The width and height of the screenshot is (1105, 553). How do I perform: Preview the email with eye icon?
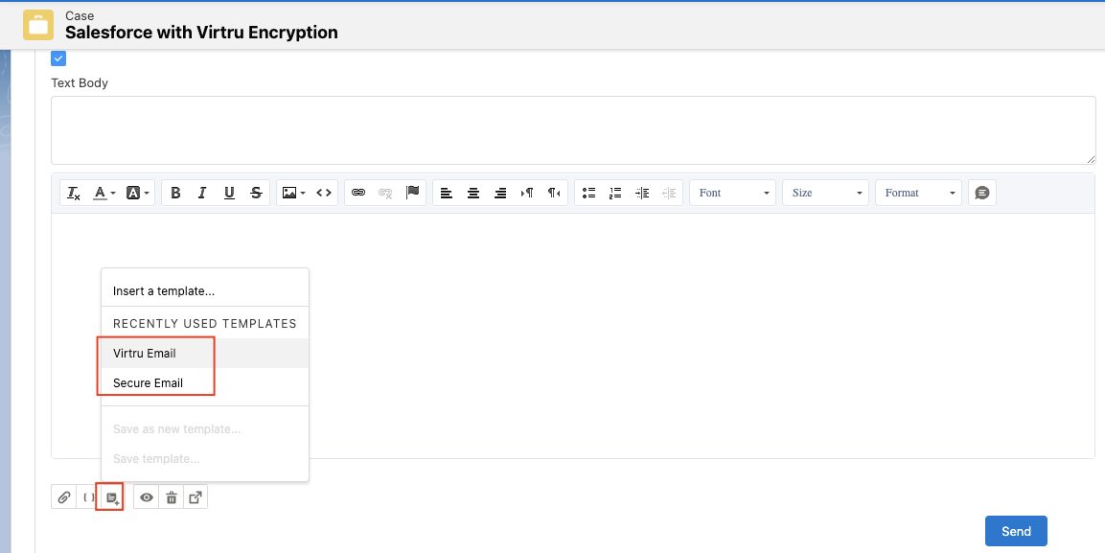147,497
